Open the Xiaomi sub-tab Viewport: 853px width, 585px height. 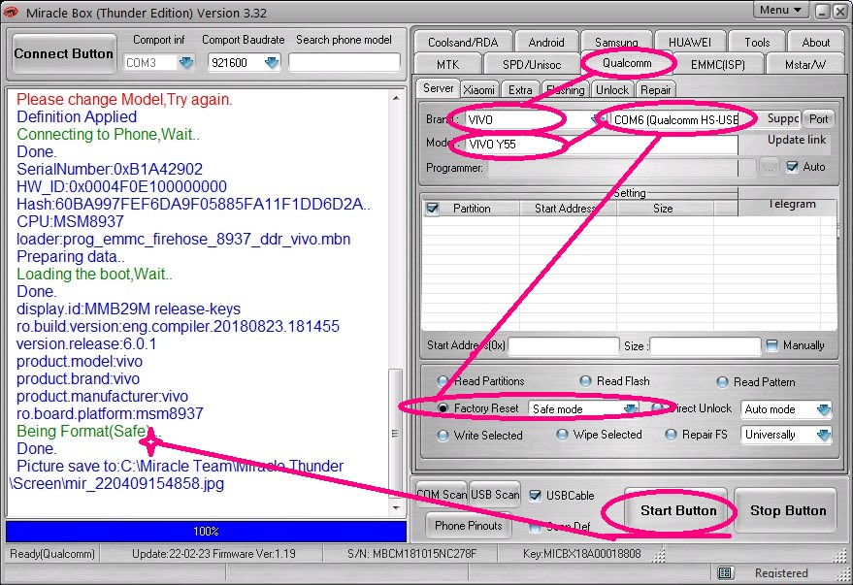click(478, 89)
